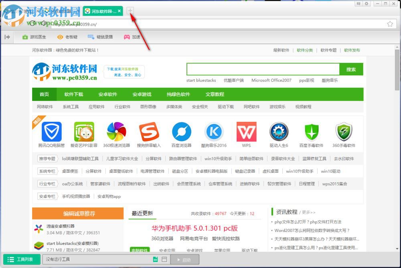The image size is (401, 268).
Task: Toggle the page mute speaker icon
Action: (x=44, y=22)
